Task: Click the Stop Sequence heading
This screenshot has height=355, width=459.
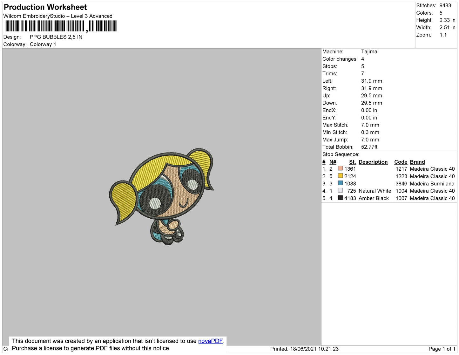Action: (x=341, y=154)
